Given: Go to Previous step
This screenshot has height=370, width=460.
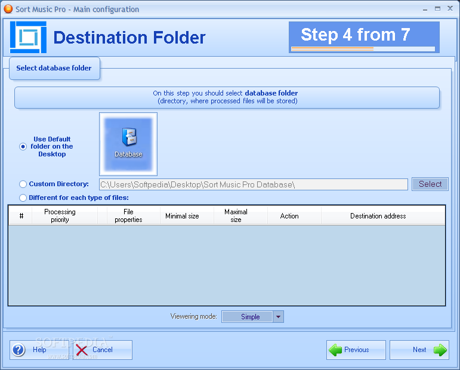Looking at the screenshot, I should click(356, 350).
